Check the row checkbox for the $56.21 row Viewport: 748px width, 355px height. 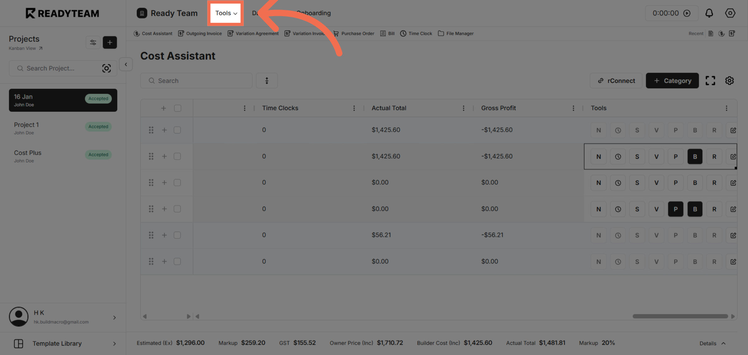coord(177,235)
